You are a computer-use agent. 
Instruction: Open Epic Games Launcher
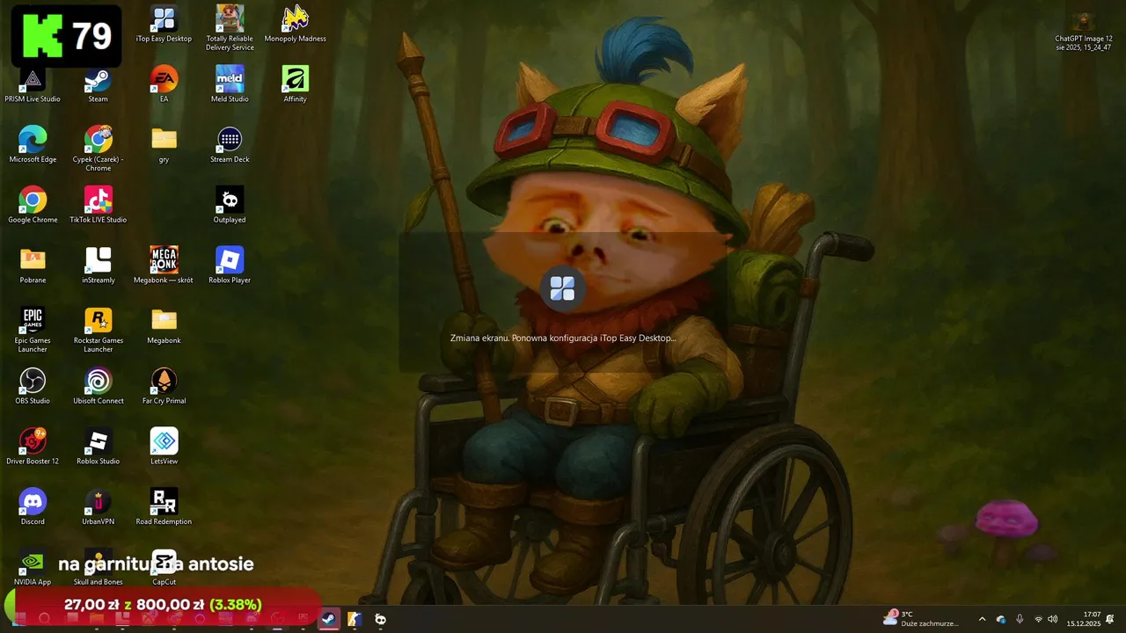pyautogui.click(x=33, y=330)
